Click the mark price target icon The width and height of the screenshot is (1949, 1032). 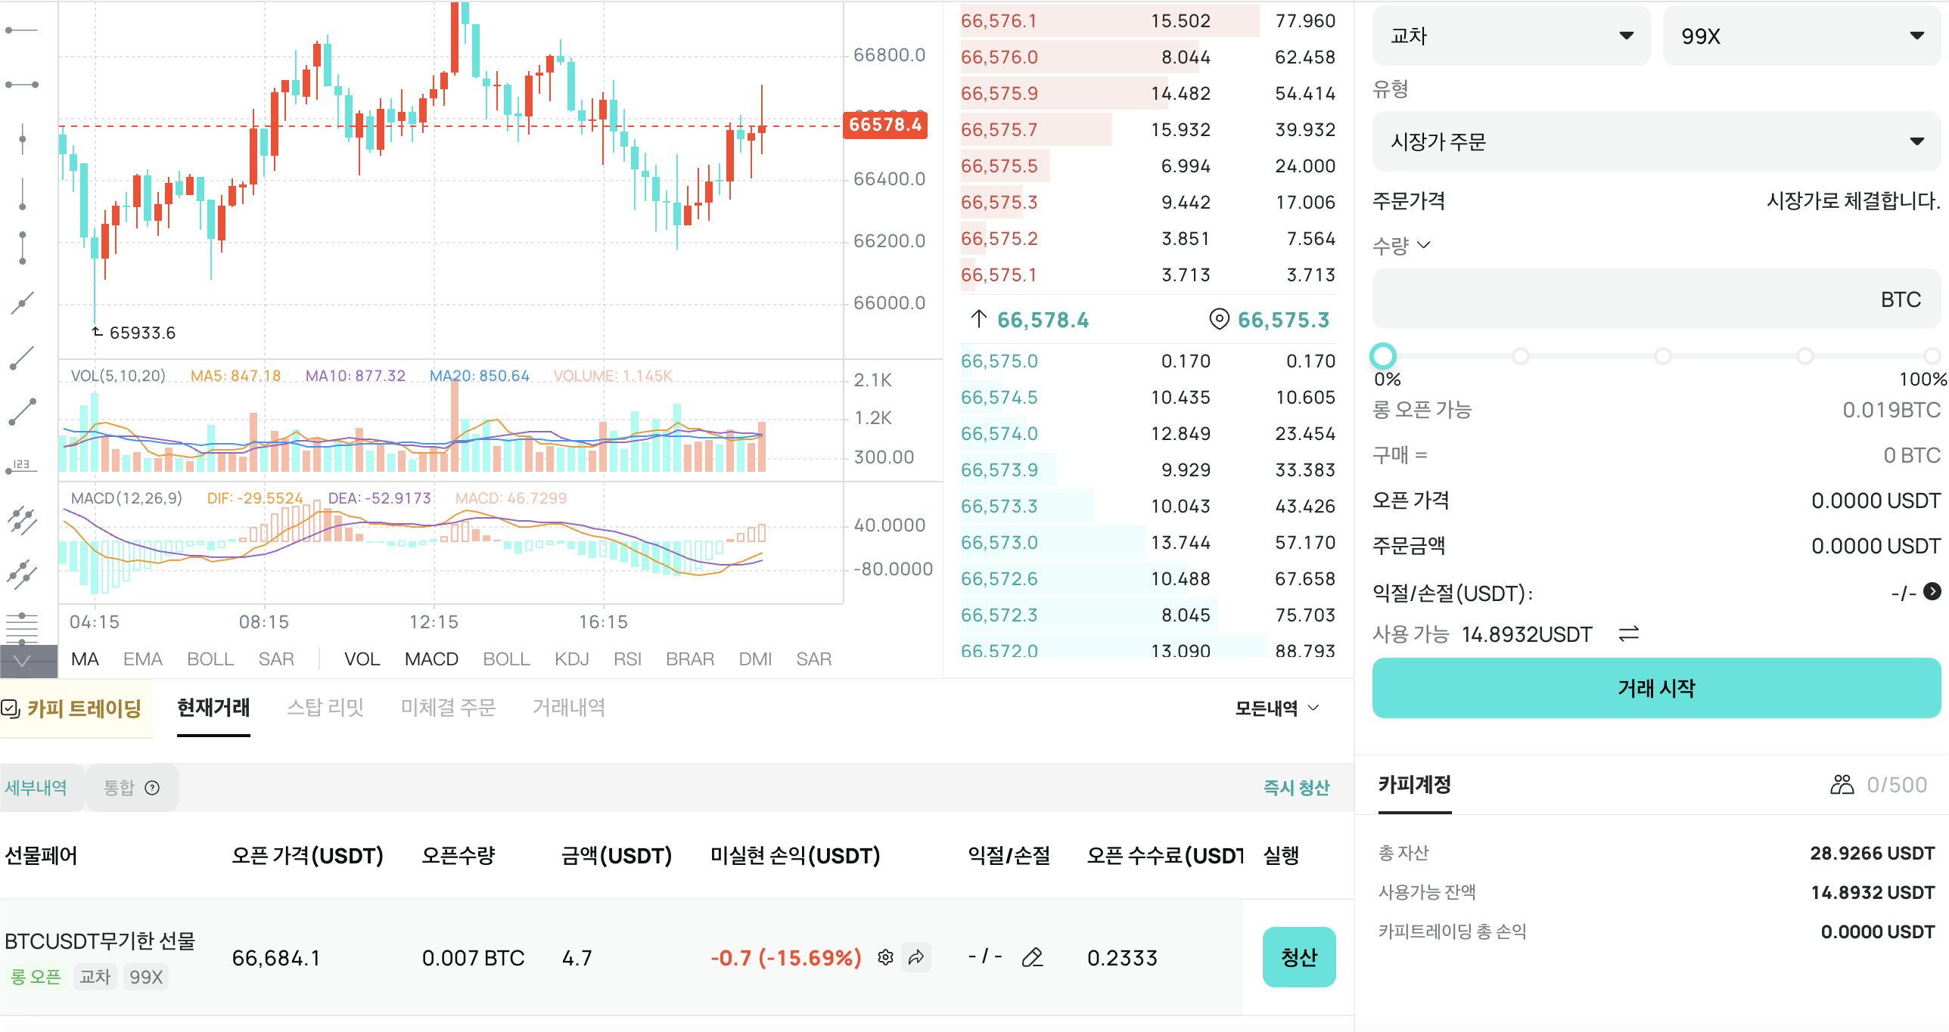(1219, 319)
